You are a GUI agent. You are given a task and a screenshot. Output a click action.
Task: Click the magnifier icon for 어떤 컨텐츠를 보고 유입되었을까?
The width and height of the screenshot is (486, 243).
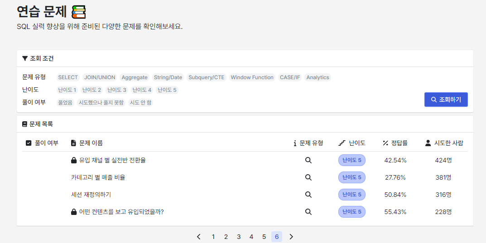[308, 212]
